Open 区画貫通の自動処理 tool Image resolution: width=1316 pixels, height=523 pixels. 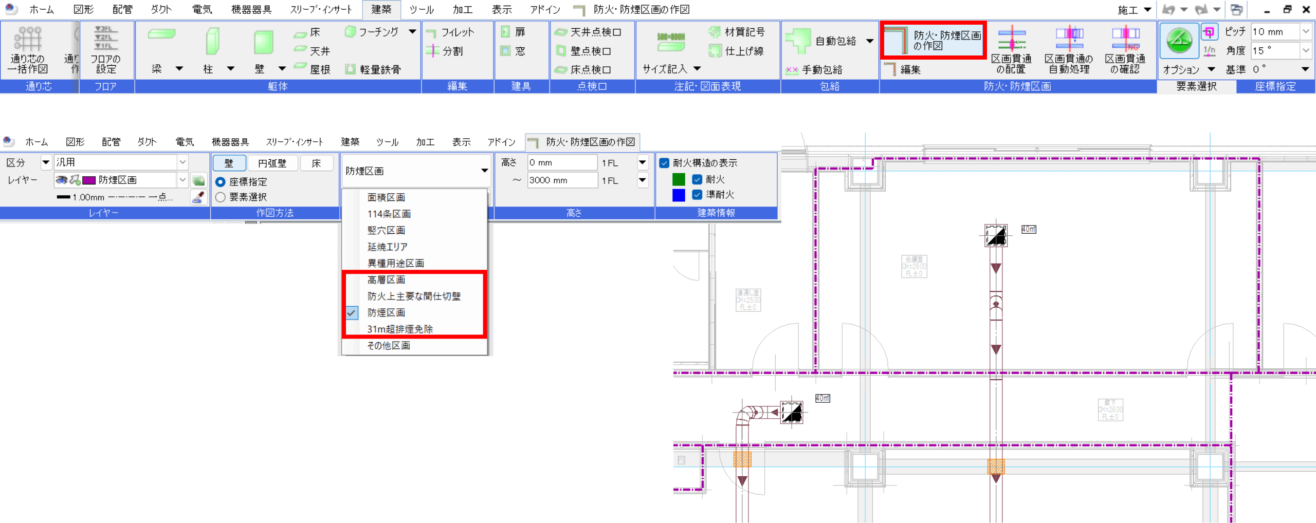pos(1069,49)
